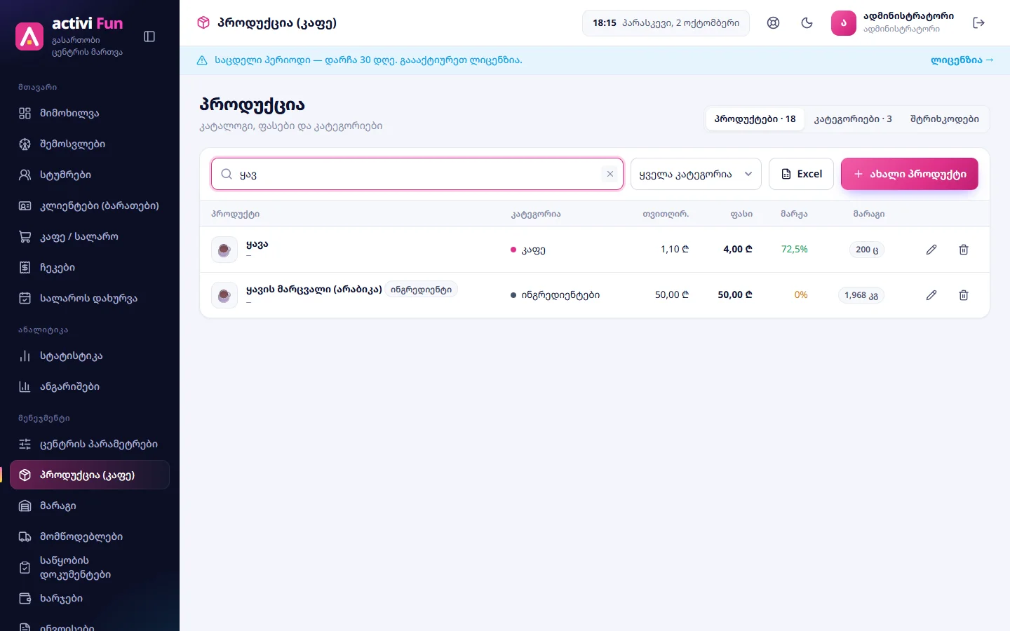Edit the ყავის მარცვალი (არაბიკა) product
1010x631 pixels.
click(931, 295)
